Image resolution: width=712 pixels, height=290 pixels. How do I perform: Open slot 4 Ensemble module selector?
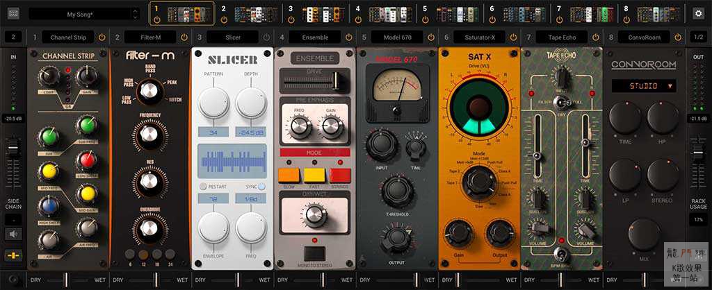[315, 37]
